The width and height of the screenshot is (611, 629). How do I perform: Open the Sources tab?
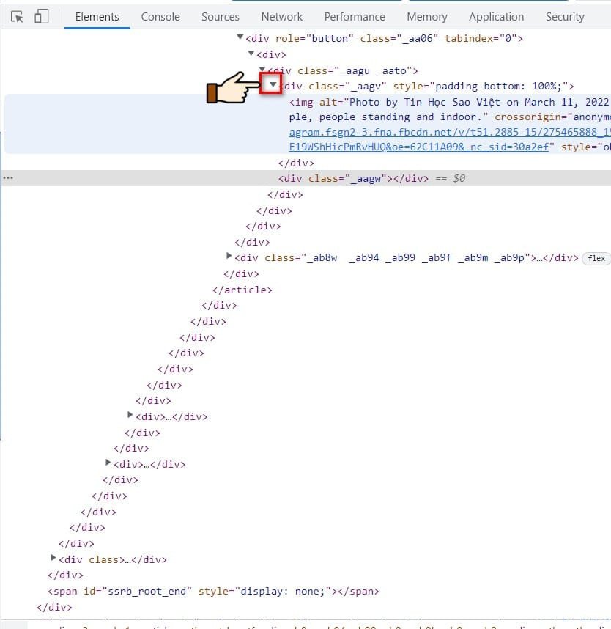click(220, 16)
